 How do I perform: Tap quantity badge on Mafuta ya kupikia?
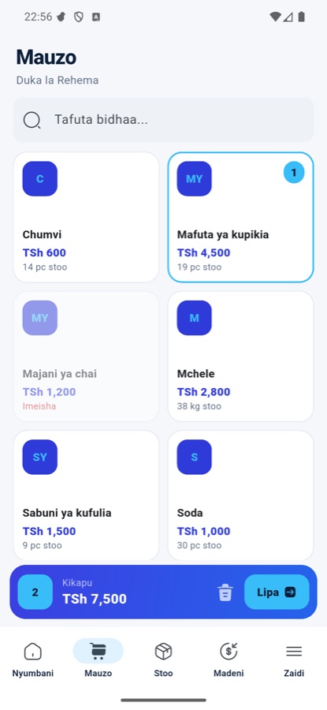click(x=294, y=173)
